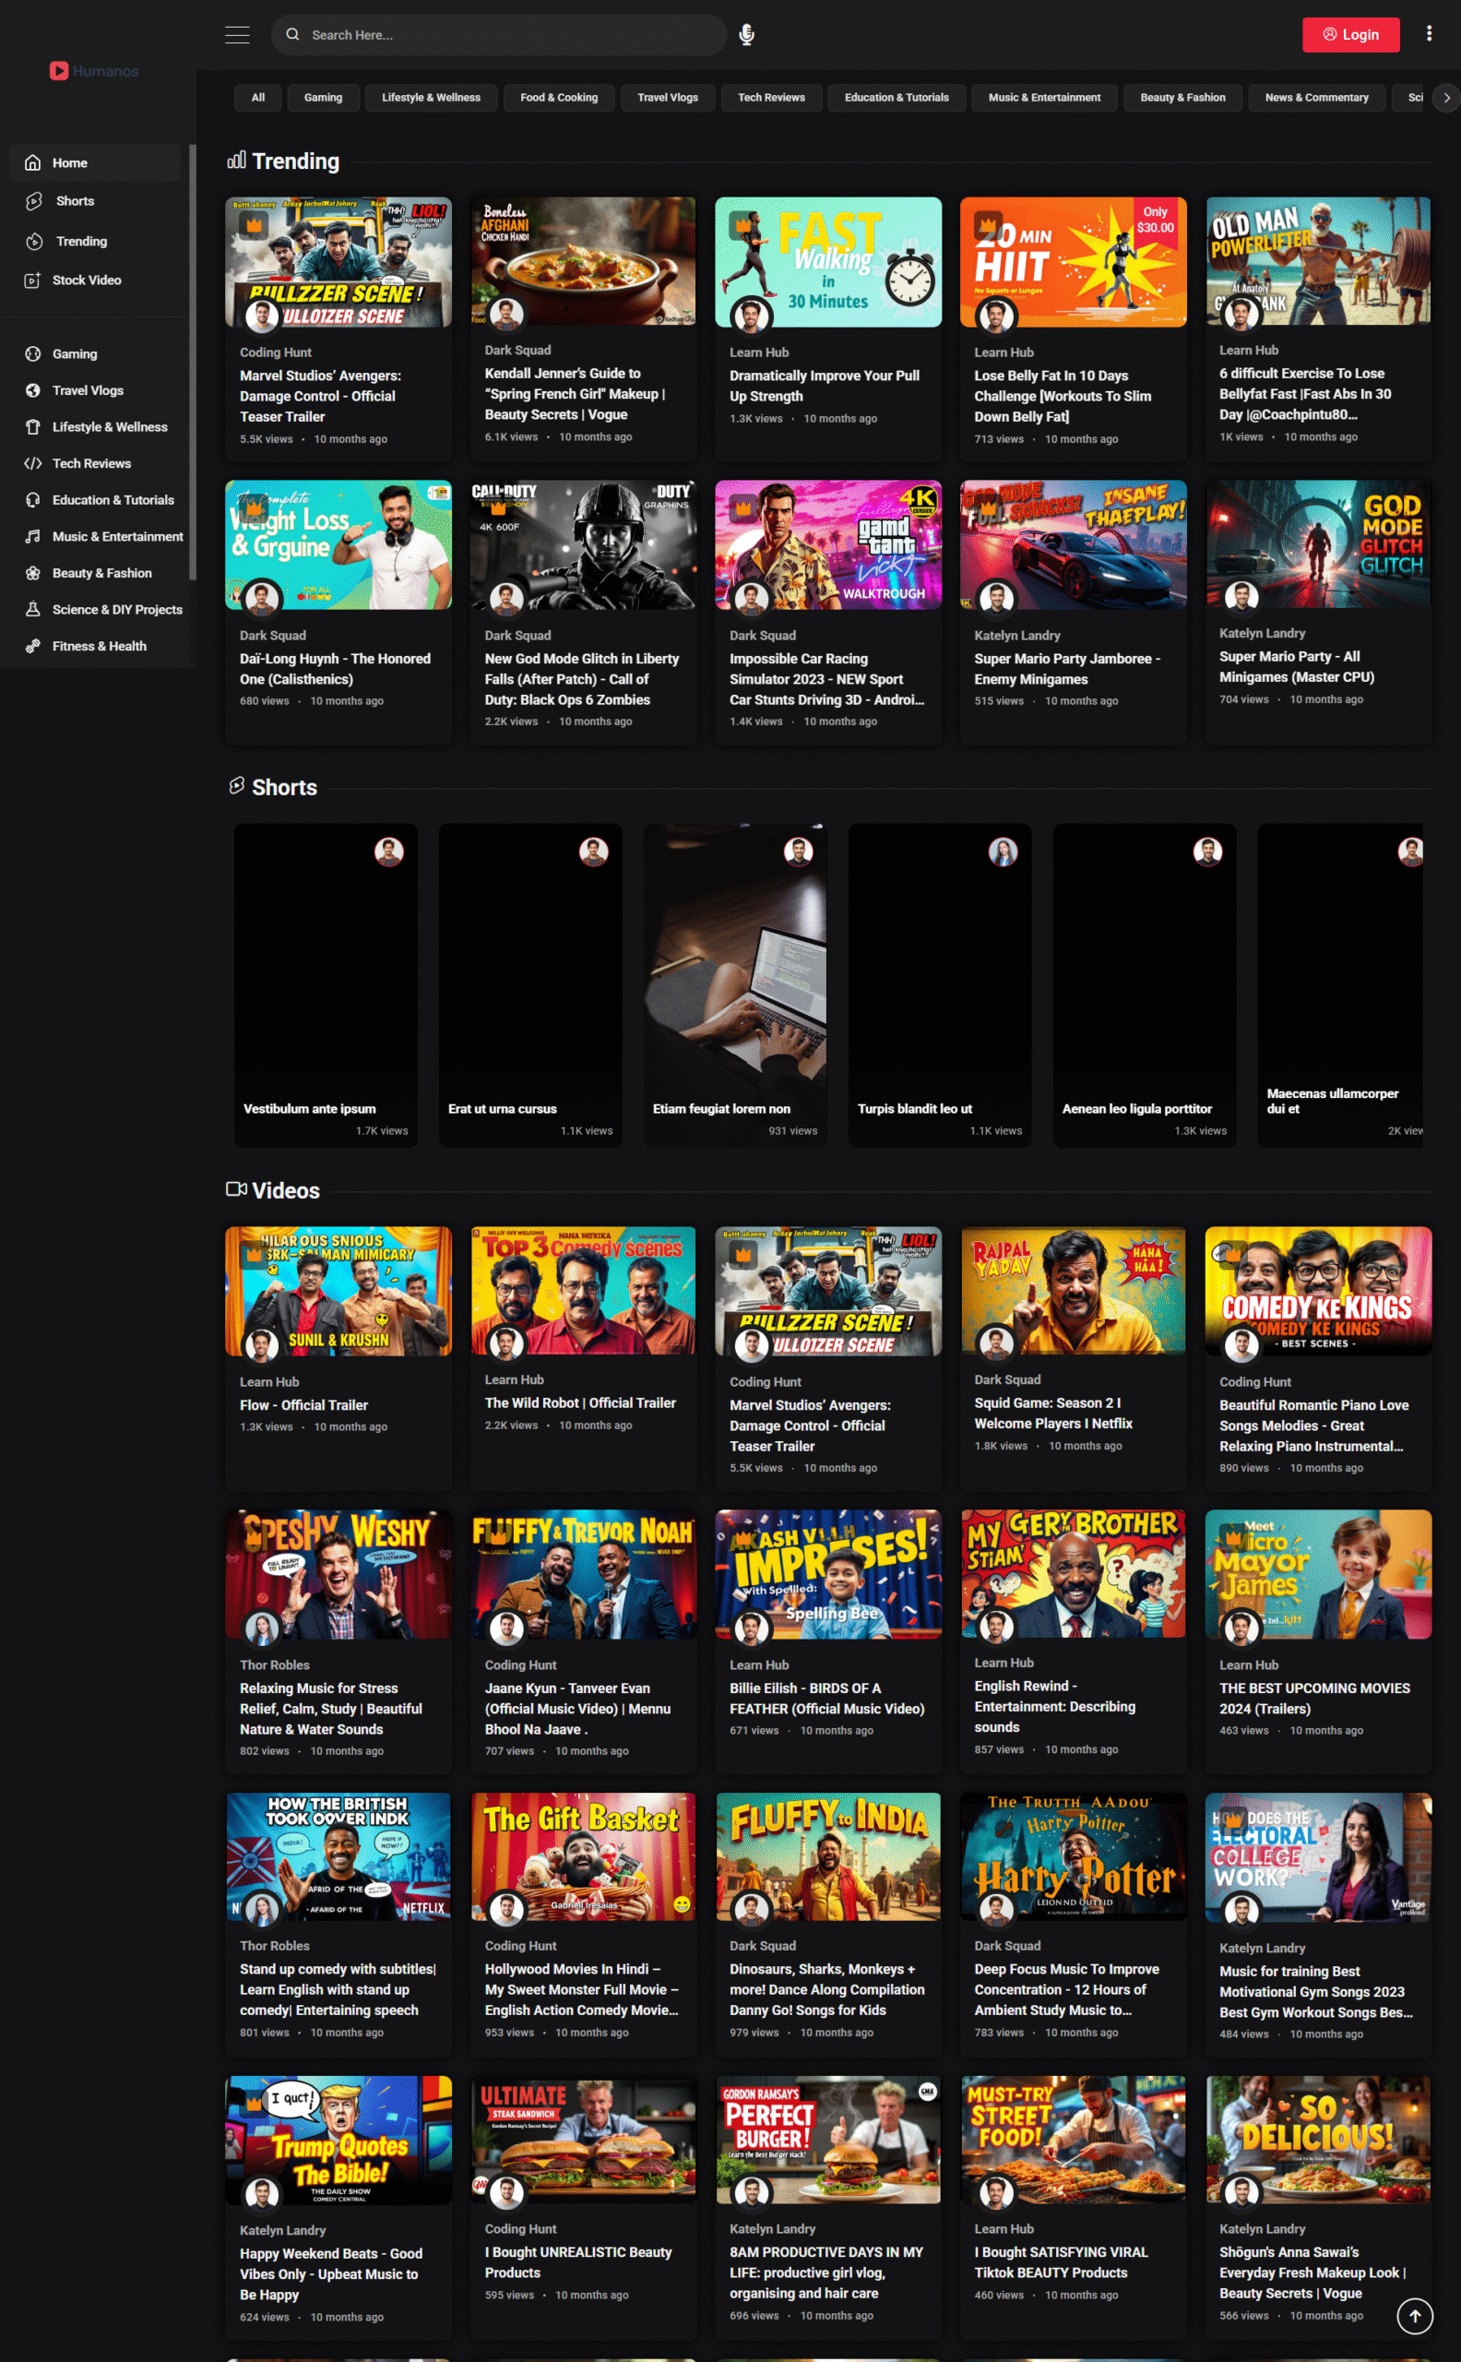Open Stock Video from sidebar

tap(86, 280)
